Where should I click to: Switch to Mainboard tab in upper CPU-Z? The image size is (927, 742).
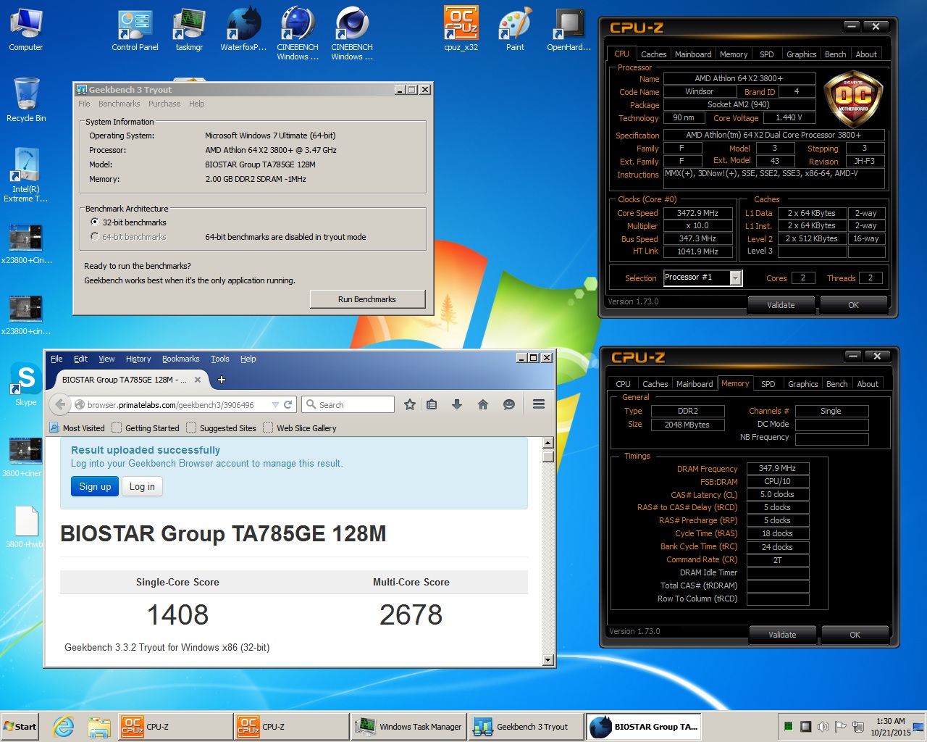click(x=693, y=54)
